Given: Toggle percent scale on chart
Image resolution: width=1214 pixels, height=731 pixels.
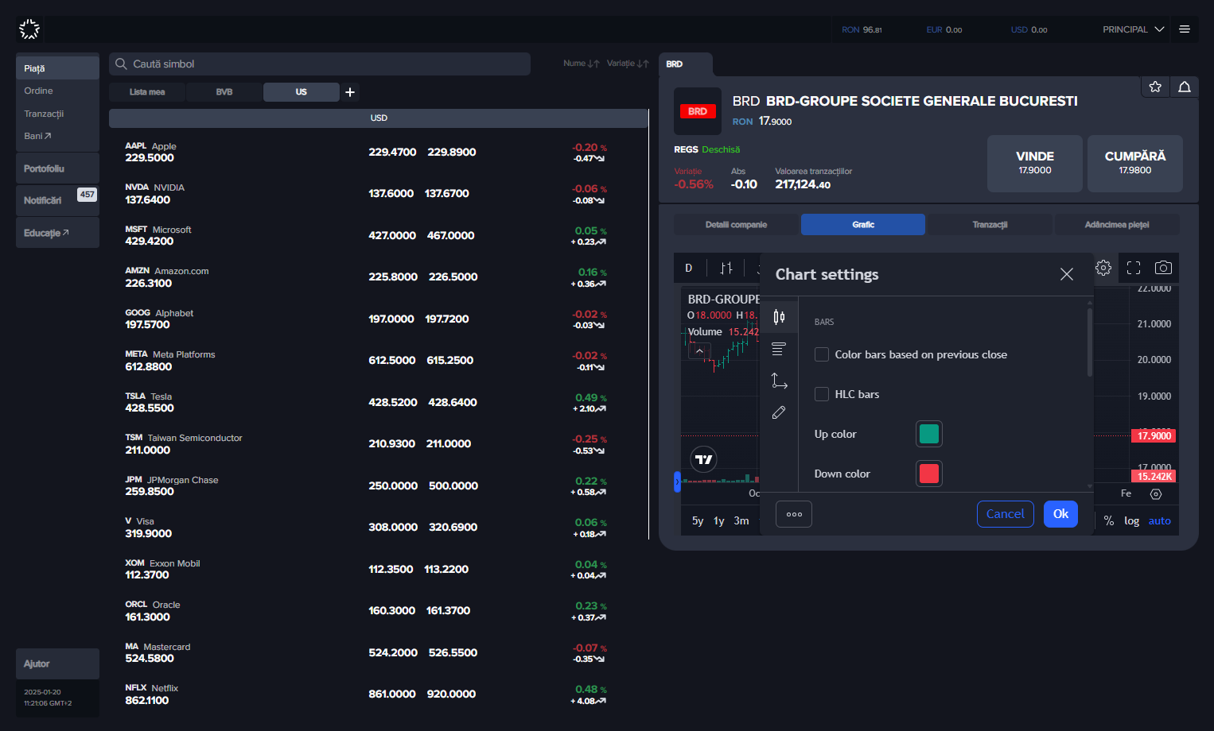Looking at the screenshot, I should (x=1109, y=521).
